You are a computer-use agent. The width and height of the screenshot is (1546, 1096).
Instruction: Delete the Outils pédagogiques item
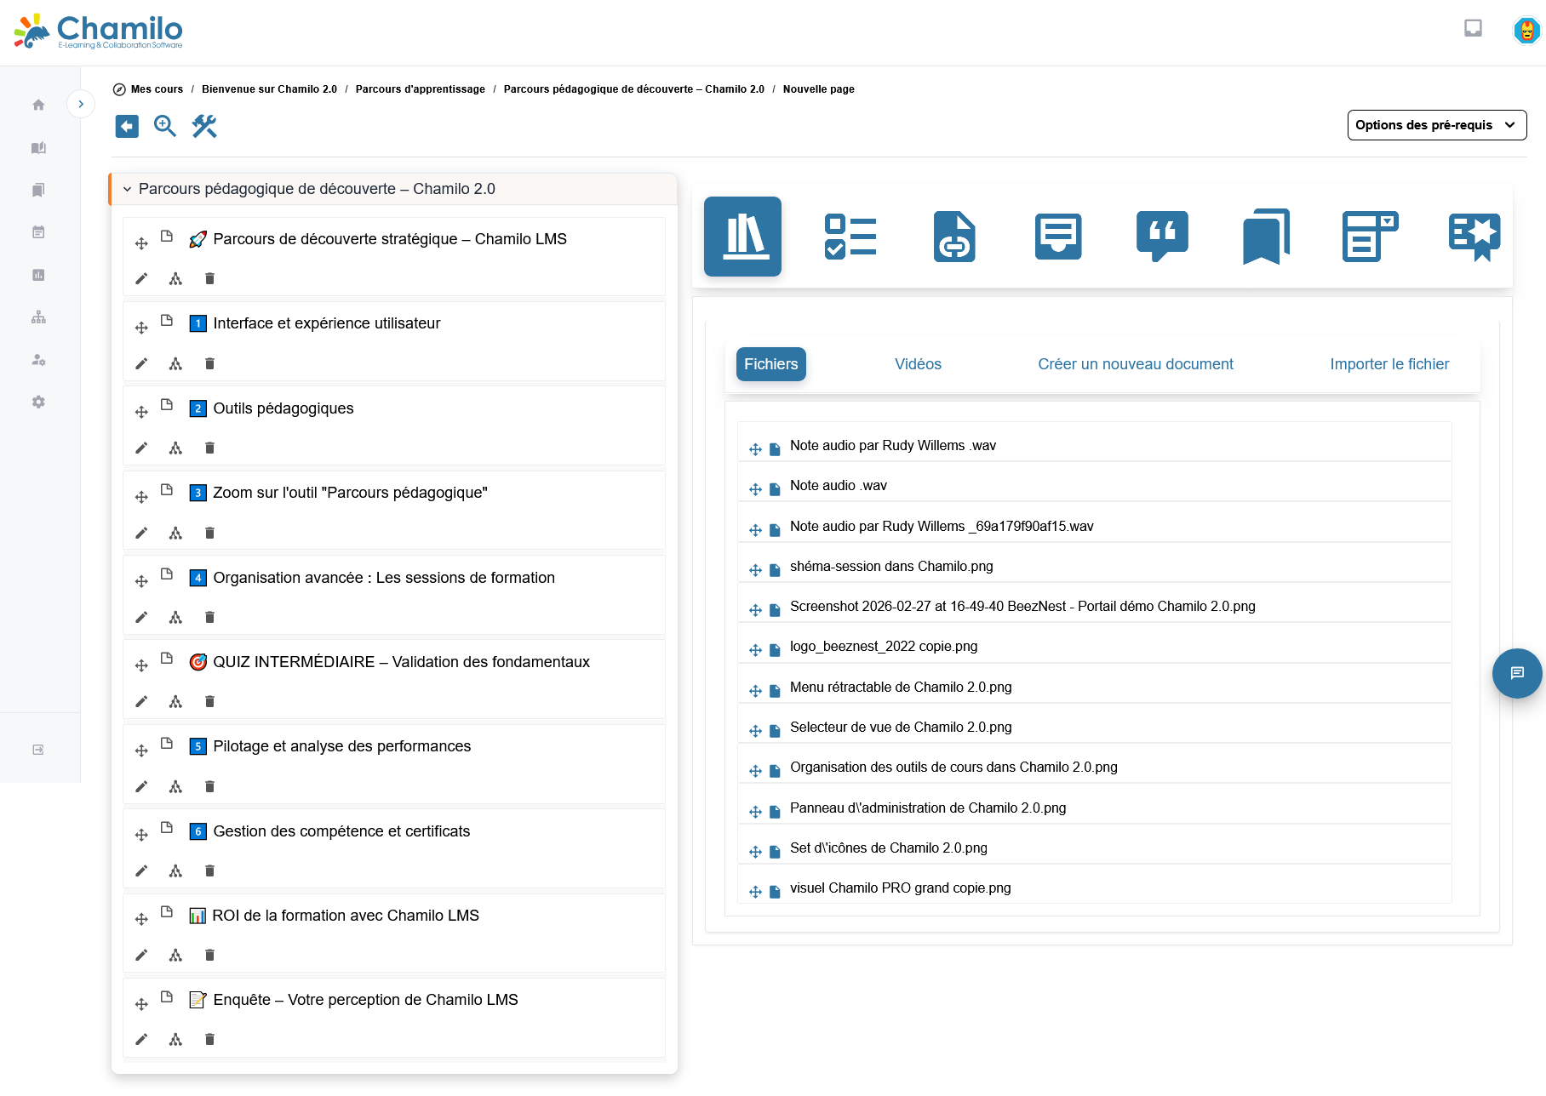pyautogui.click(x=209, y=448)
